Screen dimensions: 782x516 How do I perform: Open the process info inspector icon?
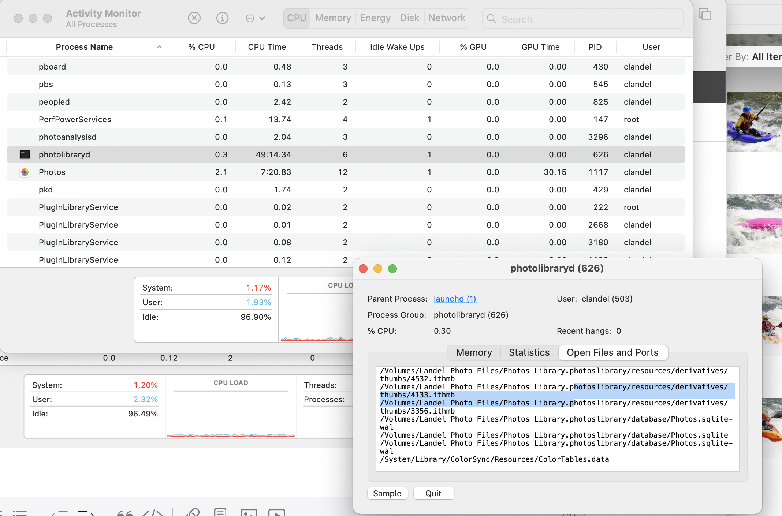(x=222, y=18)
